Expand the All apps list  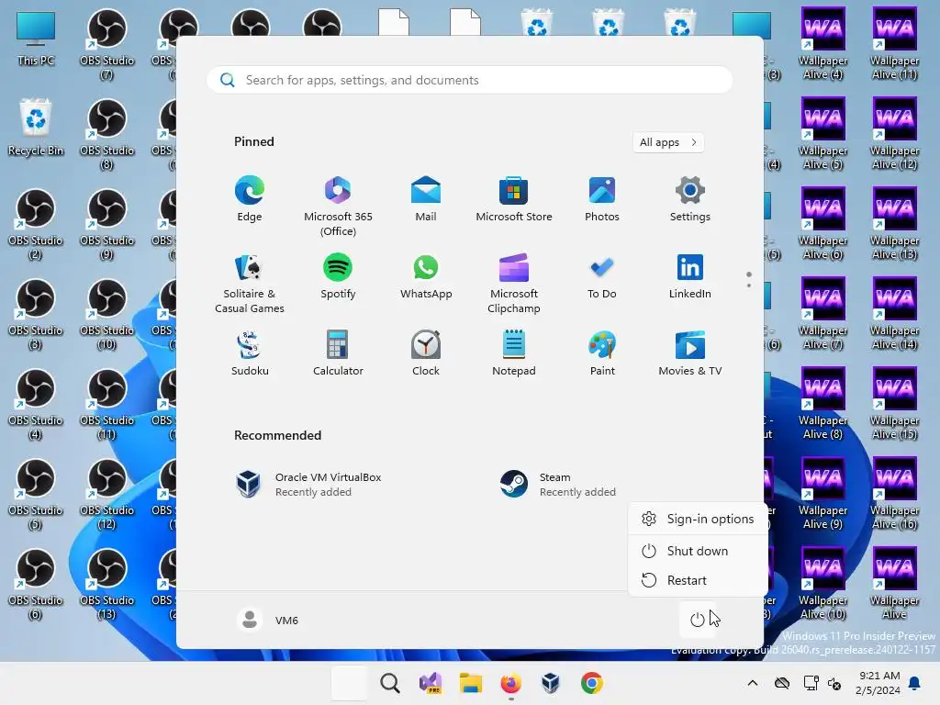coord(668,142)
